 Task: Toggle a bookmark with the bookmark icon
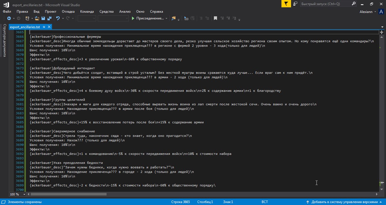coord(215,18)
